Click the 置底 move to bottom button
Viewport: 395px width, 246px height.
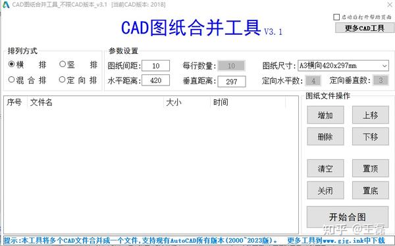click(x=370, y=190)
